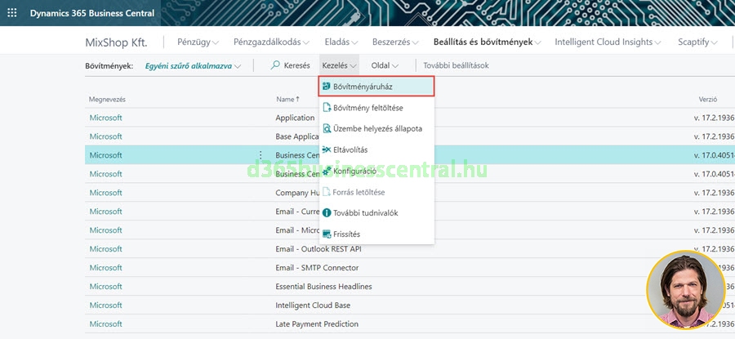The height and width of the screenshot is (339, 735).
Task: Select Eltávolítás menu entry
Action: click(x=376, y=150)
